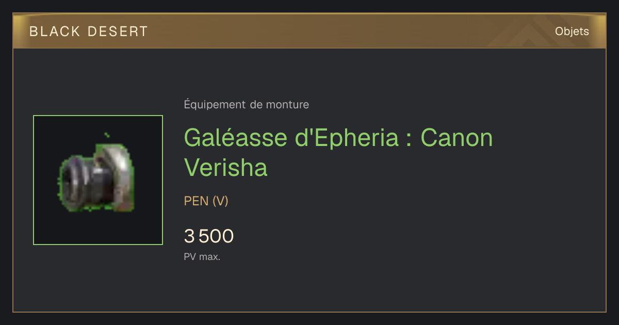Click the small green speck above the cannon

(x=107, y=135)
